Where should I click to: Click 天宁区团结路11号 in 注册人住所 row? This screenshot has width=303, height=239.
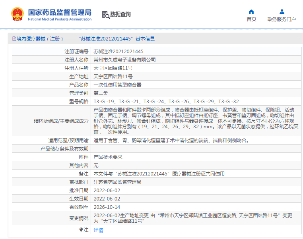113,68
